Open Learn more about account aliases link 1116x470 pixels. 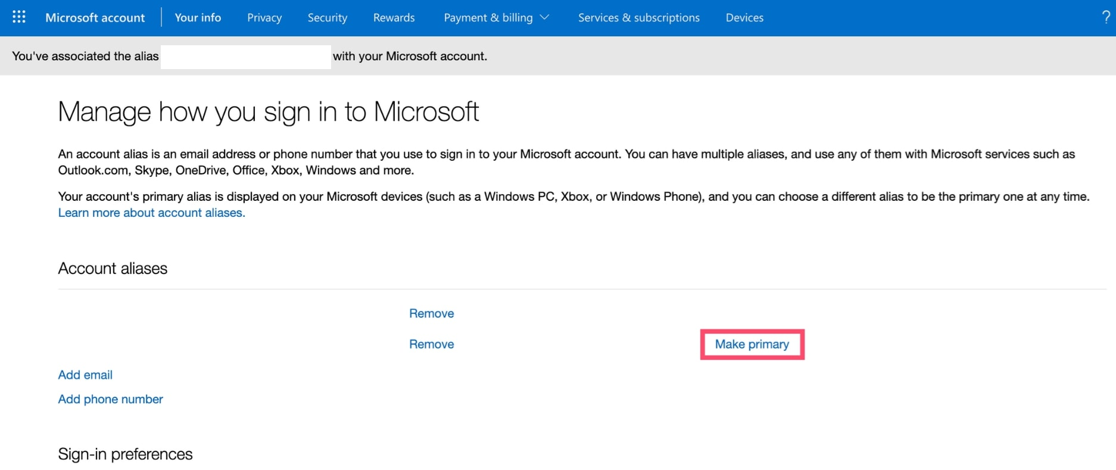tap(151, 213)
